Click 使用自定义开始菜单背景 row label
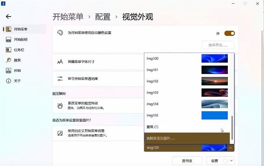The height and width of the screenshot is (166, 264). pos(86,131)
